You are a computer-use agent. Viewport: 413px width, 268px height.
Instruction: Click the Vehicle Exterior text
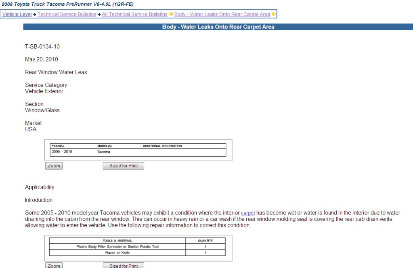tap(44, 91)
